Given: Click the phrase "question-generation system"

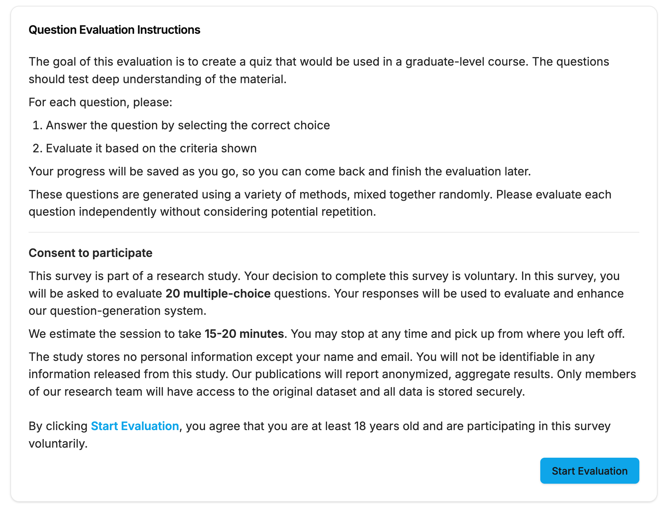Looking at the screenshot, I should [128, 311].
